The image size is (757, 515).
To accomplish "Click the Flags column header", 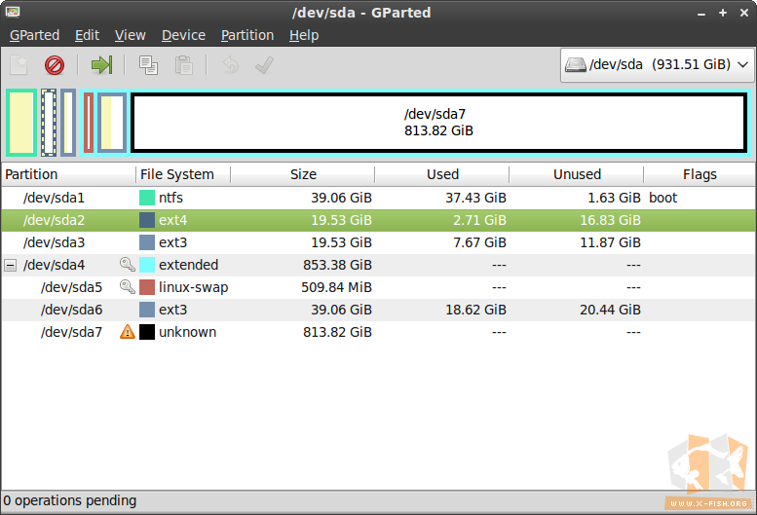I will click(700, 174).
